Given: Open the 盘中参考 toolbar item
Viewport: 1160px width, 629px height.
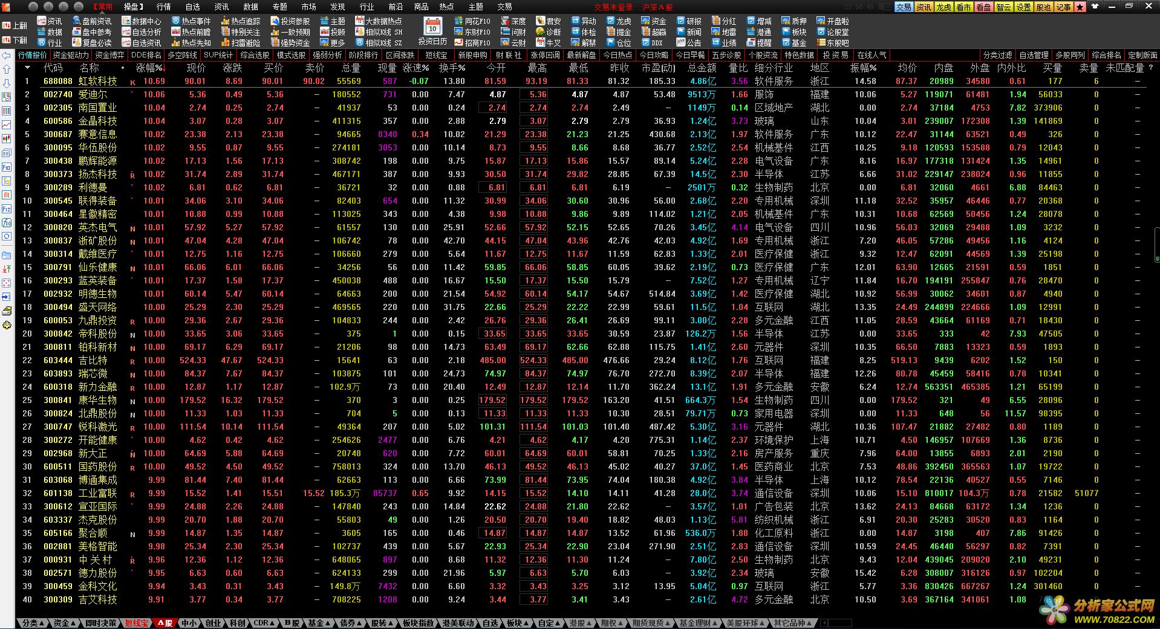Looking at the screenshot, I should tap(91, 32).
